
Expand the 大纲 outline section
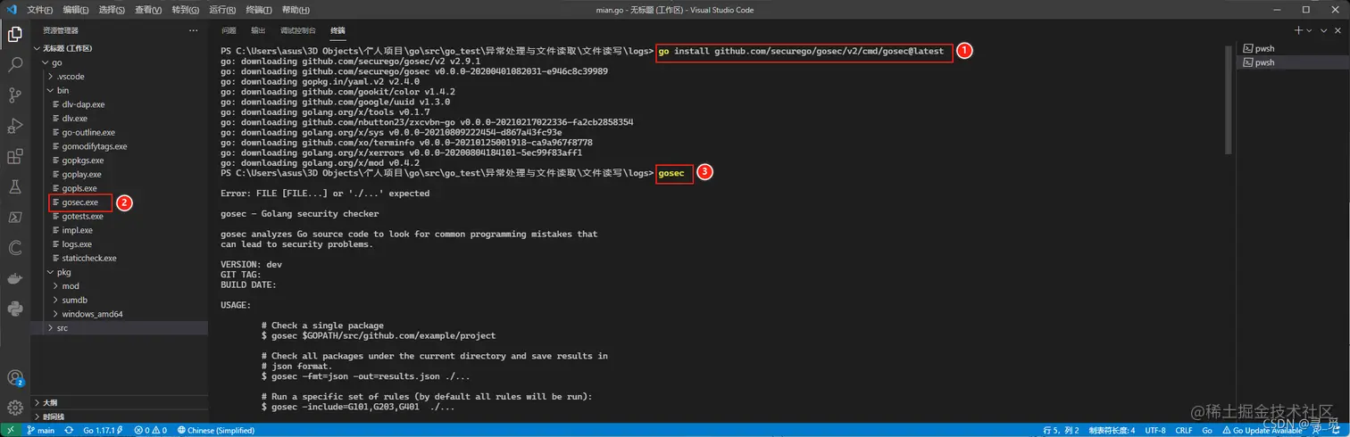click(x=120, y=402)
